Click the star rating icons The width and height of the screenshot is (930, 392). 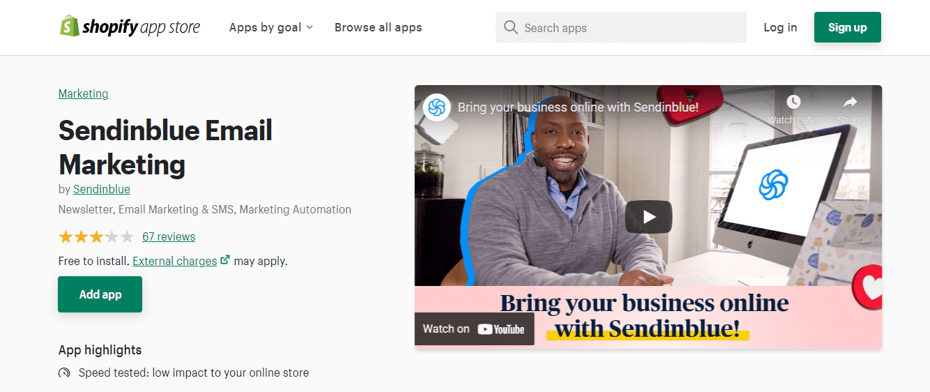tap(96, 236)
